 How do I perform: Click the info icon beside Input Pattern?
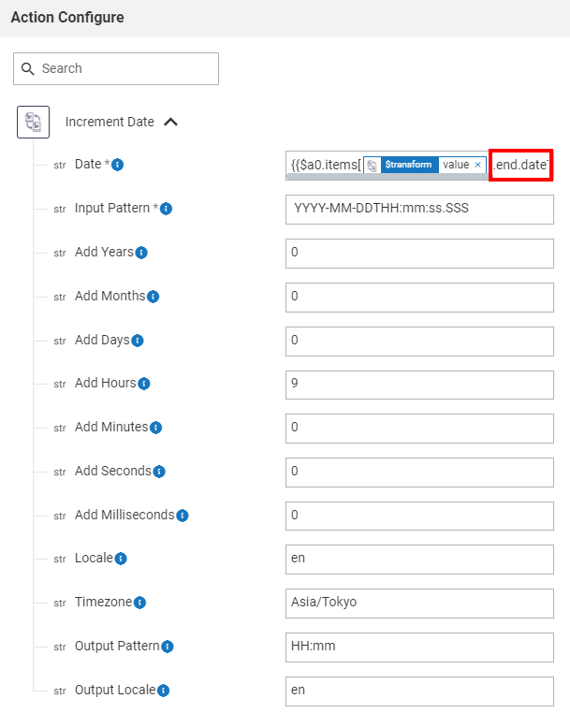(166, 209)
